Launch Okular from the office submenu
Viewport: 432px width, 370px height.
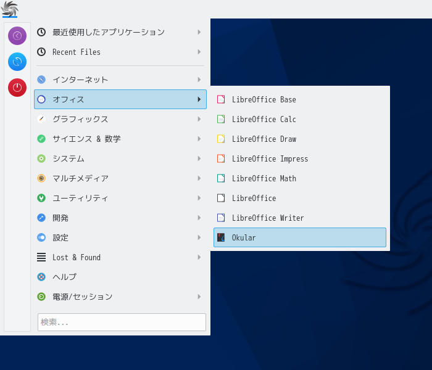pos(300,237)
